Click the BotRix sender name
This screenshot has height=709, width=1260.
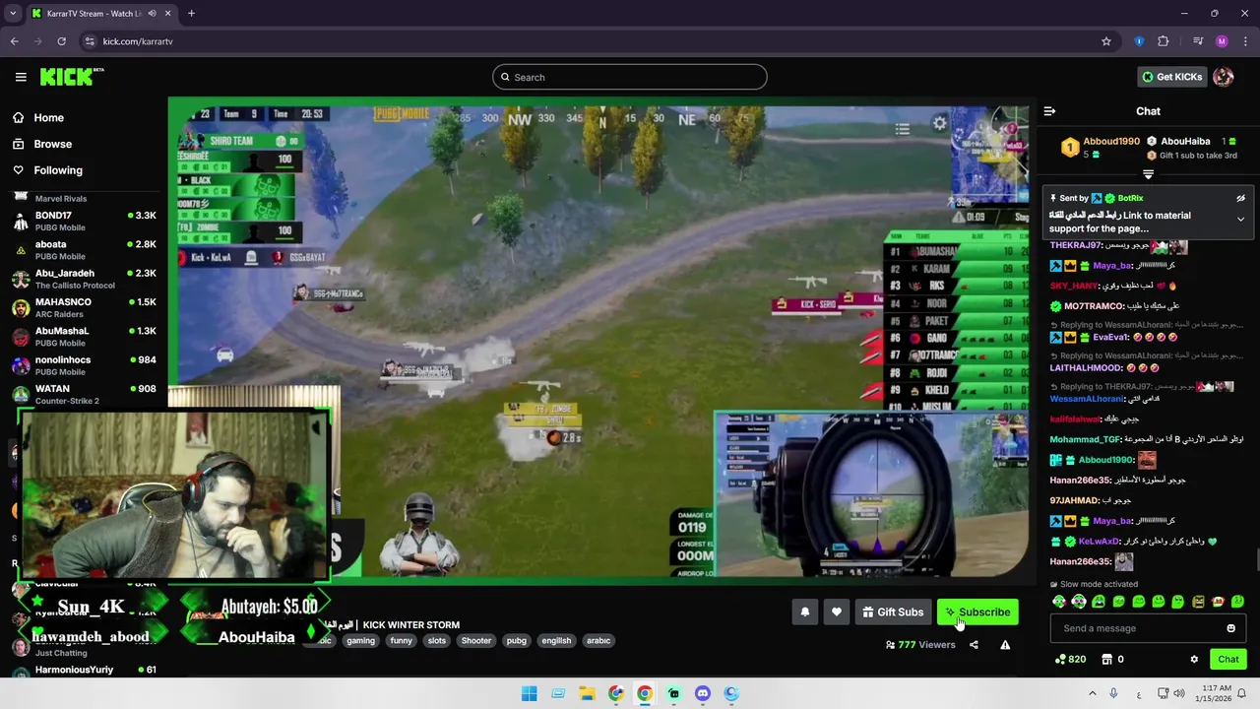tap(1130, 198)
